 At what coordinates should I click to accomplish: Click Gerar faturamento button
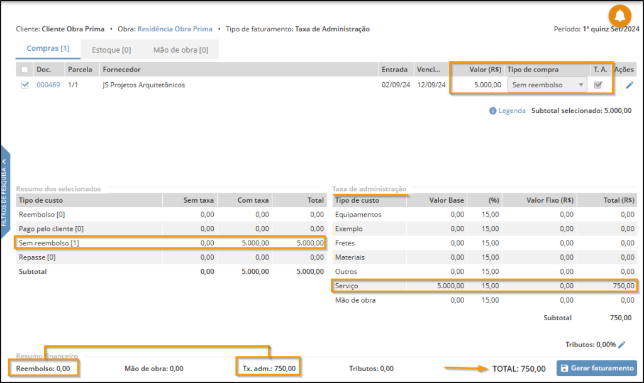(597, 368)
